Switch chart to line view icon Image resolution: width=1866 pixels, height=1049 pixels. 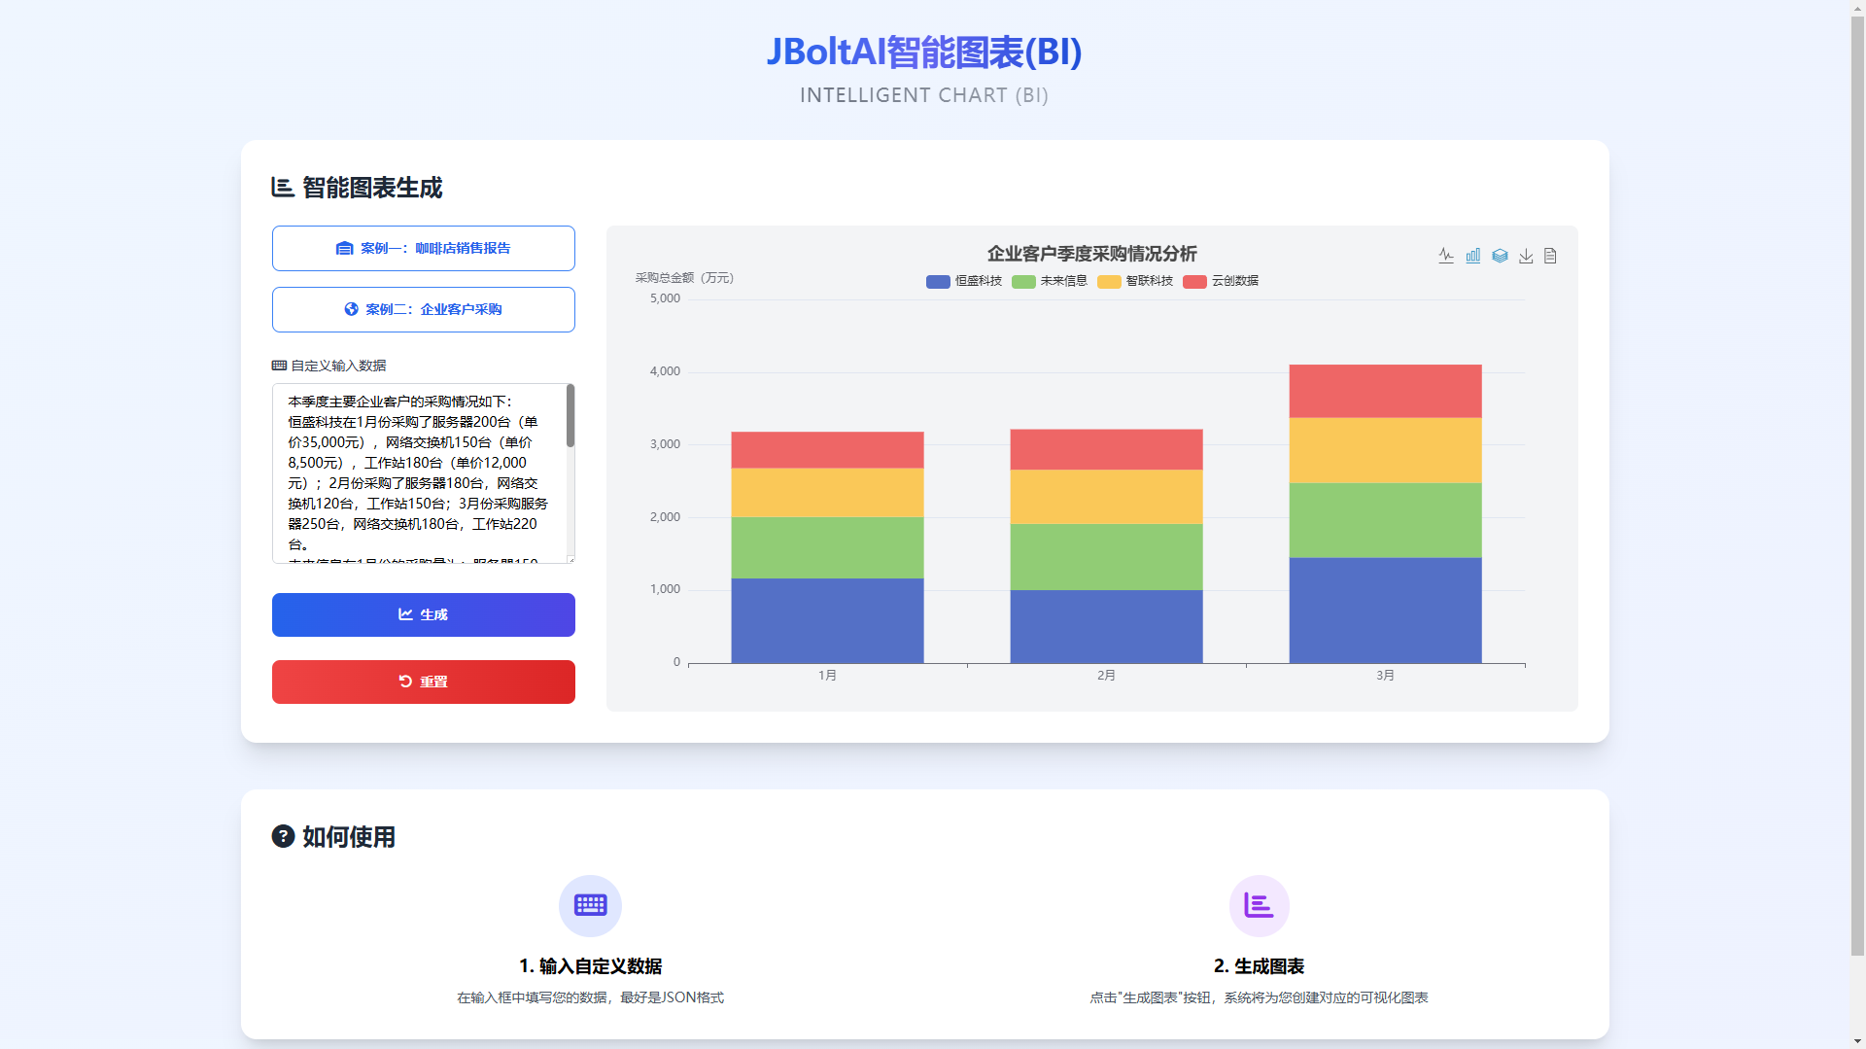(x=1446, y=256)
